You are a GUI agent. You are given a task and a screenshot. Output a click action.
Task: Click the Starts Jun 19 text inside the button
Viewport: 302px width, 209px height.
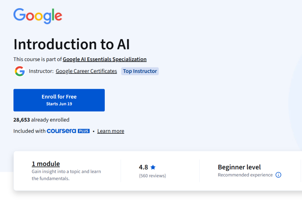59,103
